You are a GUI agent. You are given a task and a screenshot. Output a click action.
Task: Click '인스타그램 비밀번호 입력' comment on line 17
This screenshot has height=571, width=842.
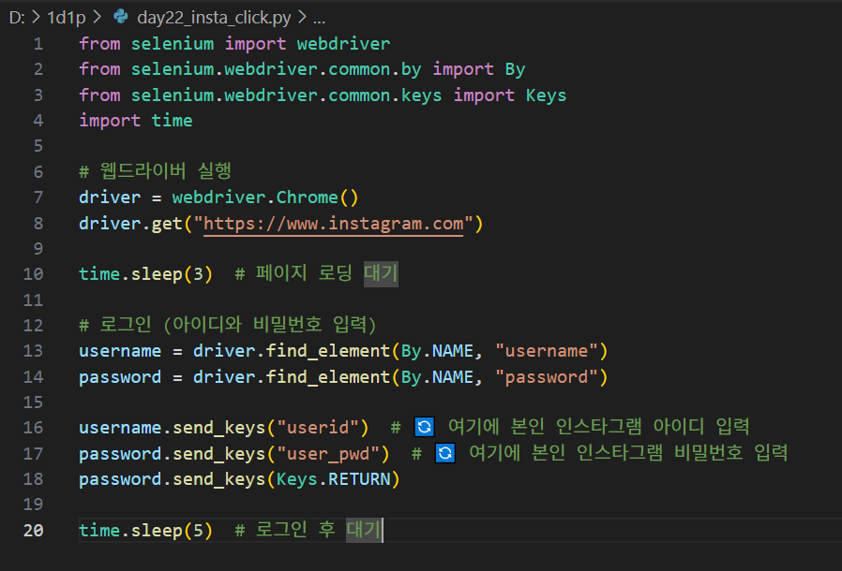(x=682, y=453)
